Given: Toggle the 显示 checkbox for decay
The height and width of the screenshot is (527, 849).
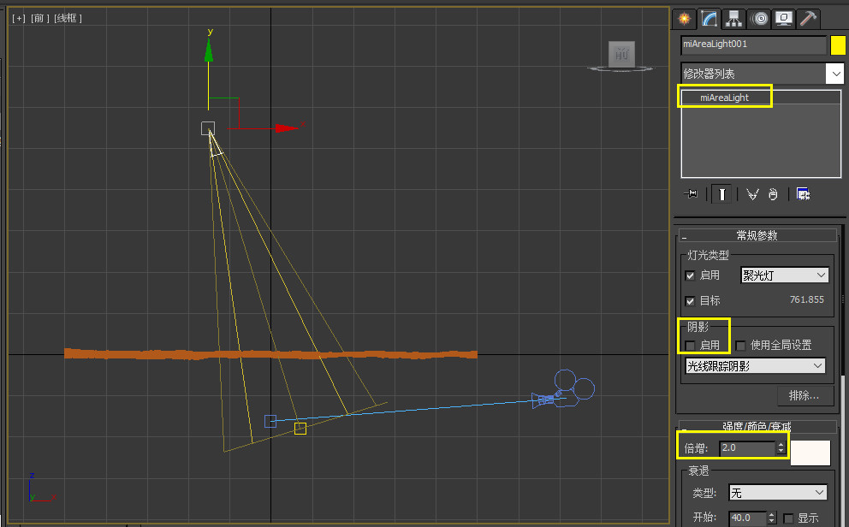Looking at the screenshot, I should click(788, 518).
